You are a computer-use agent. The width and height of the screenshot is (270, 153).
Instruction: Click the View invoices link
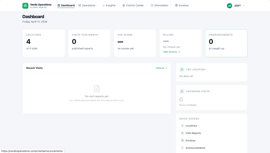click(x=171, y=52)
